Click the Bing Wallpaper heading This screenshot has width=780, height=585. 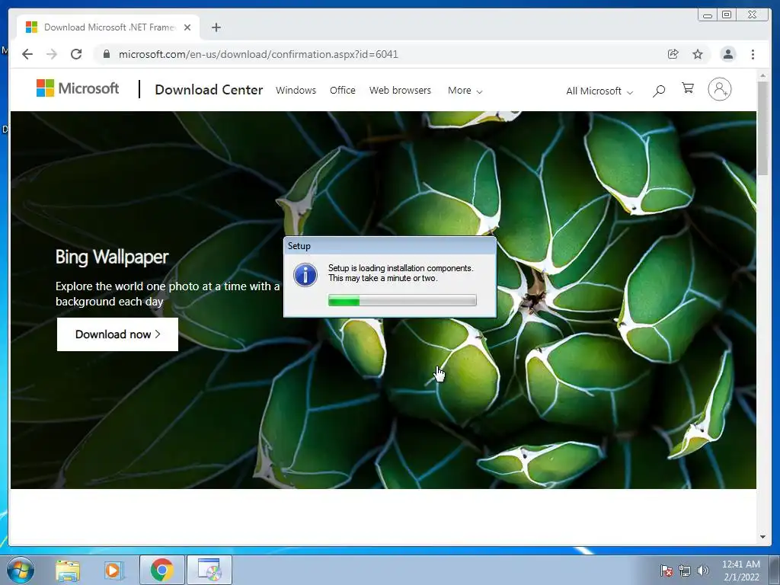(x=112, y=257)
